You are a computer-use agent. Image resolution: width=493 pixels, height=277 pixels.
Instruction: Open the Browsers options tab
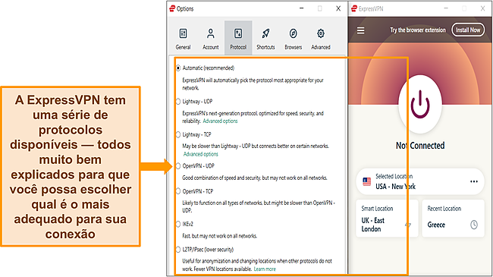click(x=293, y=39)
